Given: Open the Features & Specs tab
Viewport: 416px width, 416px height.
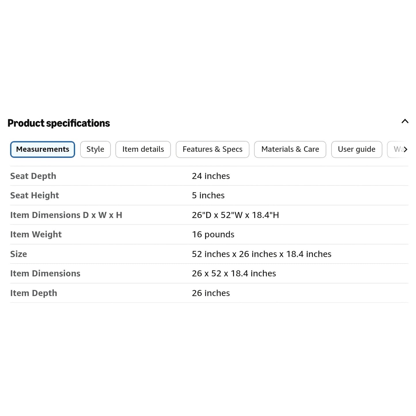Looking at the screenshot, I should point(212,149).
